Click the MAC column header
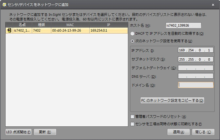The height and width of the screenshot is (140, 220). [70, 24]
